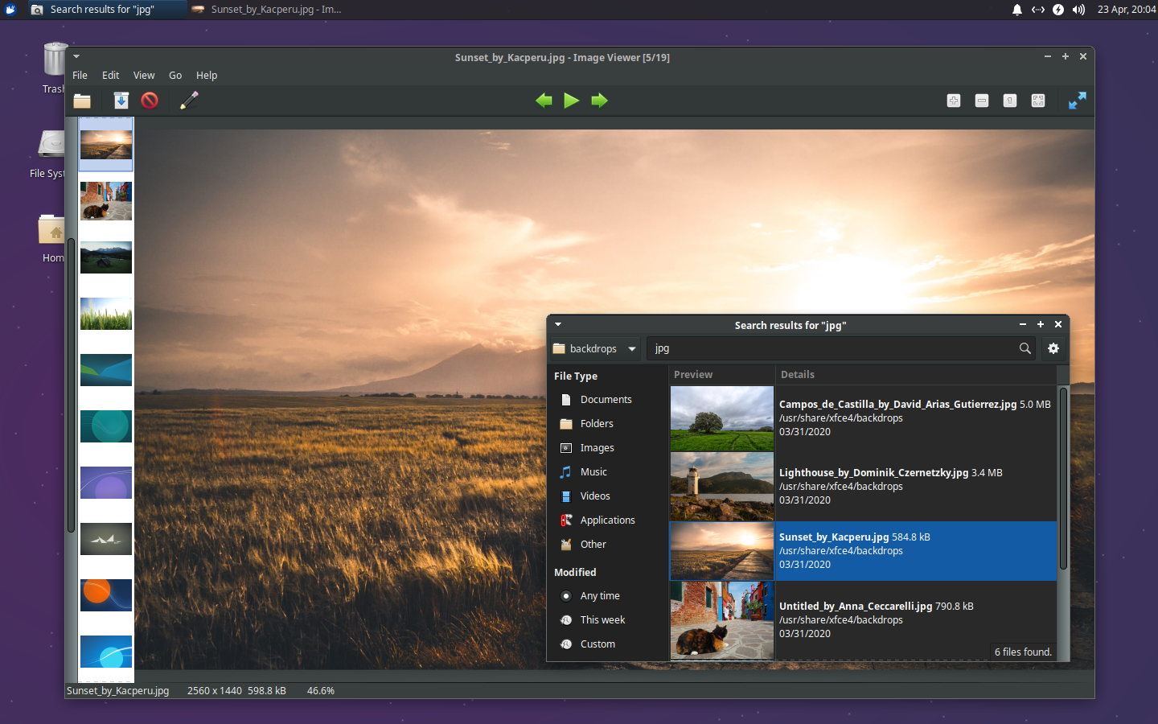Image resolution: width=1158 pixels, height=724 pixels.
Task: Delete the current image
Action: pos(150,101)
